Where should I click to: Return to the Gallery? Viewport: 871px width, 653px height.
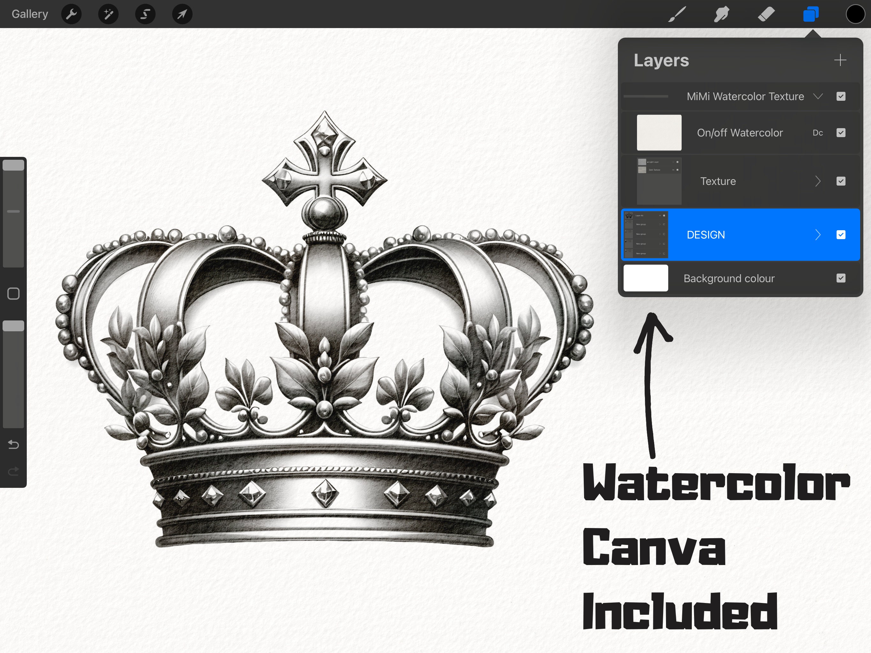pos(30,14)
